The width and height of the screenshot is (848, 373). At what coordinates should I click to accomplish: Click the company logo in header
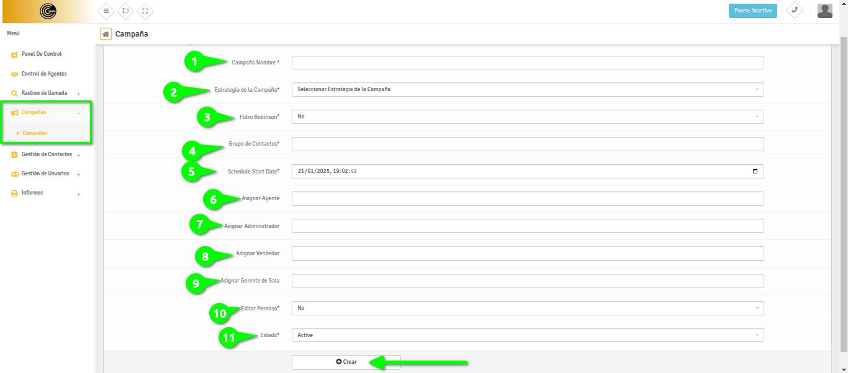tap(48, 11)
